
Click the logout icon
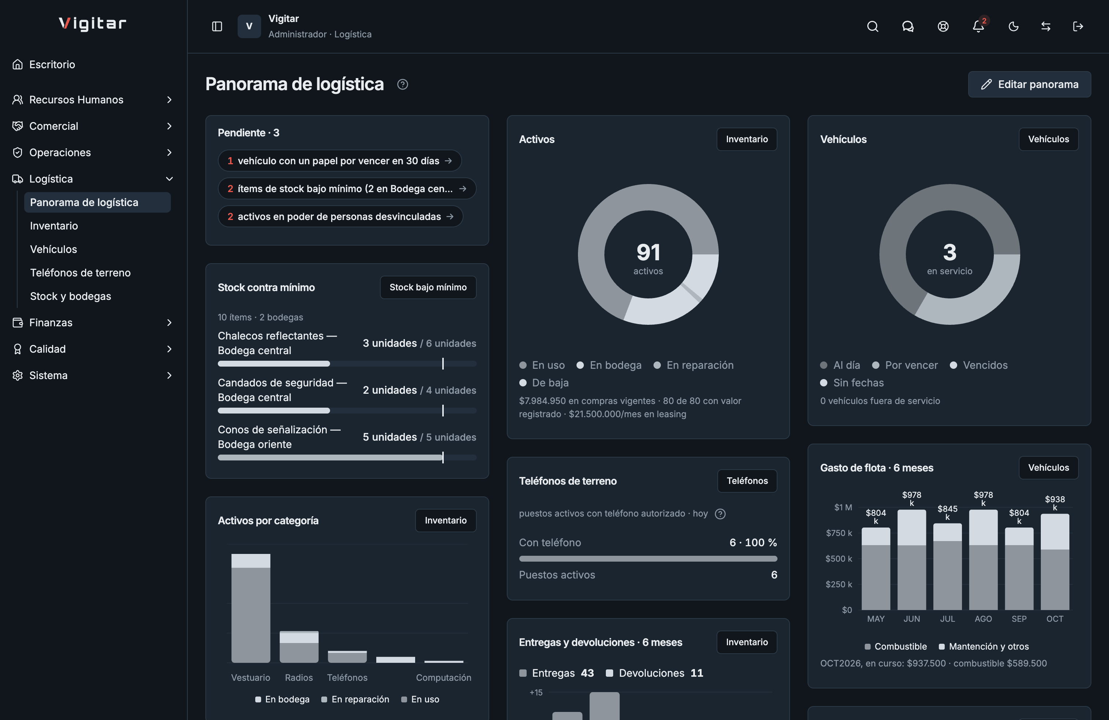1078,26
